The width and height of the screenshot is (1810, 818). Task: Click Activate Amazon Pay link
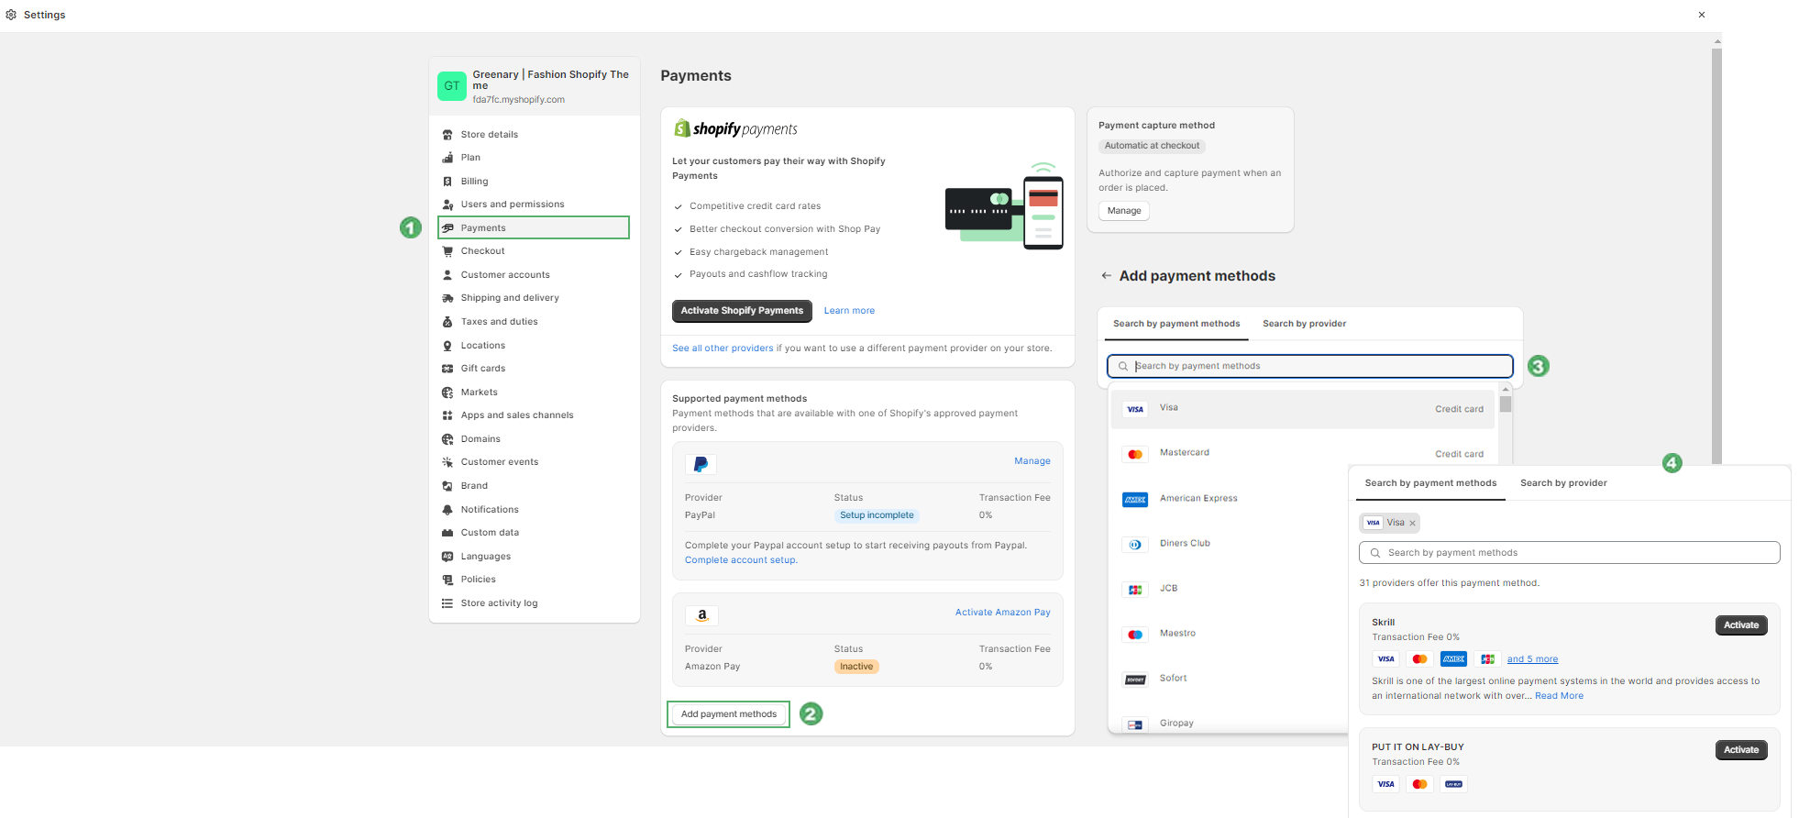1003,613
